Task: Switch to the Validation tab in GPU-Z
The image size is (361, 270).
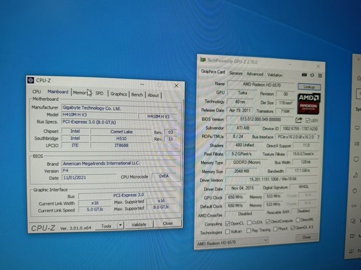Action: point(275,75)
